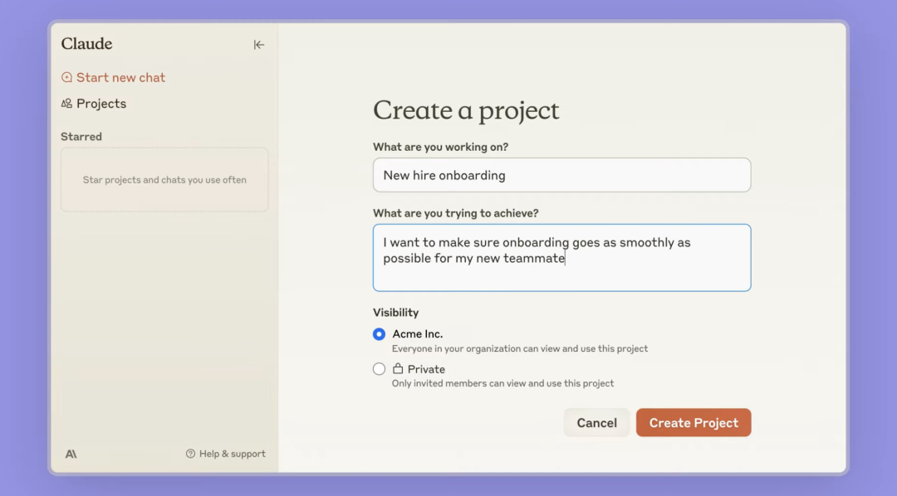Focus the 'New hire onboarding' name field
This screenshot has height=496, width=897.
click(x=561, y=175)
